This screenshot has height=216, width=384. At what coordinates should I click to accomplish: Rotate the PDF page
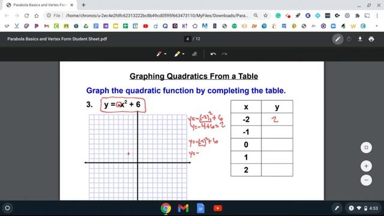[349, 39]
